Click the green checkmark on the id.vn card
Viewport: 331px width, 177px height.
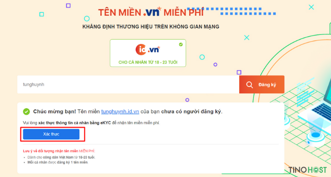coord(181,44)
